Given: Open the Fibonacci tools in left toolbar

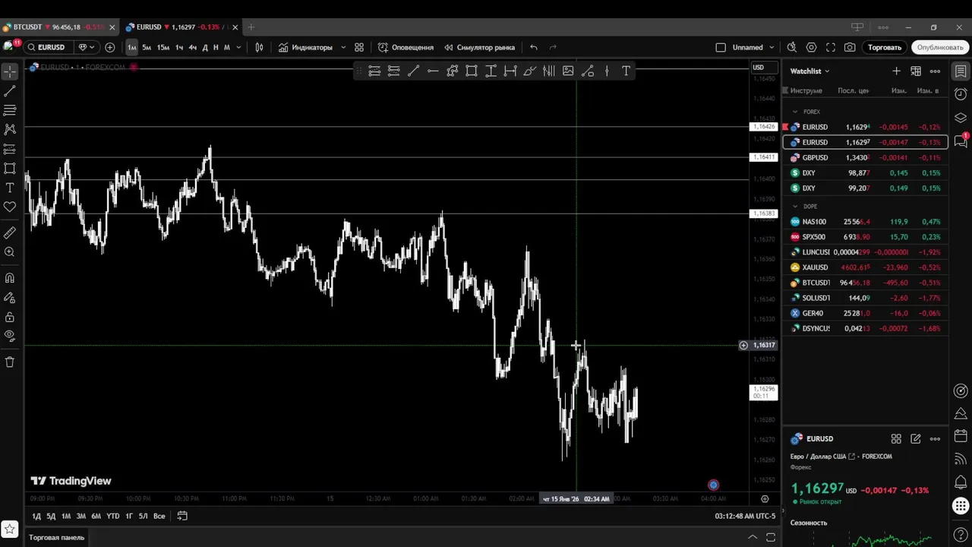Looking at the screenshot, I should [10, 110].
